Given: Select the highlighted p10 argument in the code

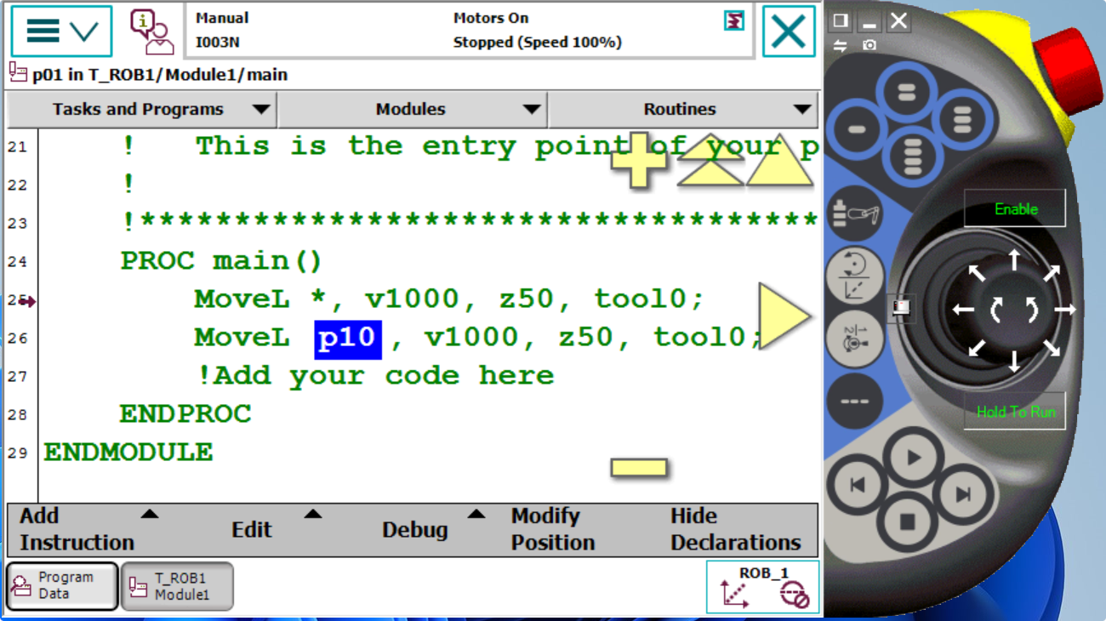Looking at the screenshot, I should pyautogui.click(x=348, y=339).
